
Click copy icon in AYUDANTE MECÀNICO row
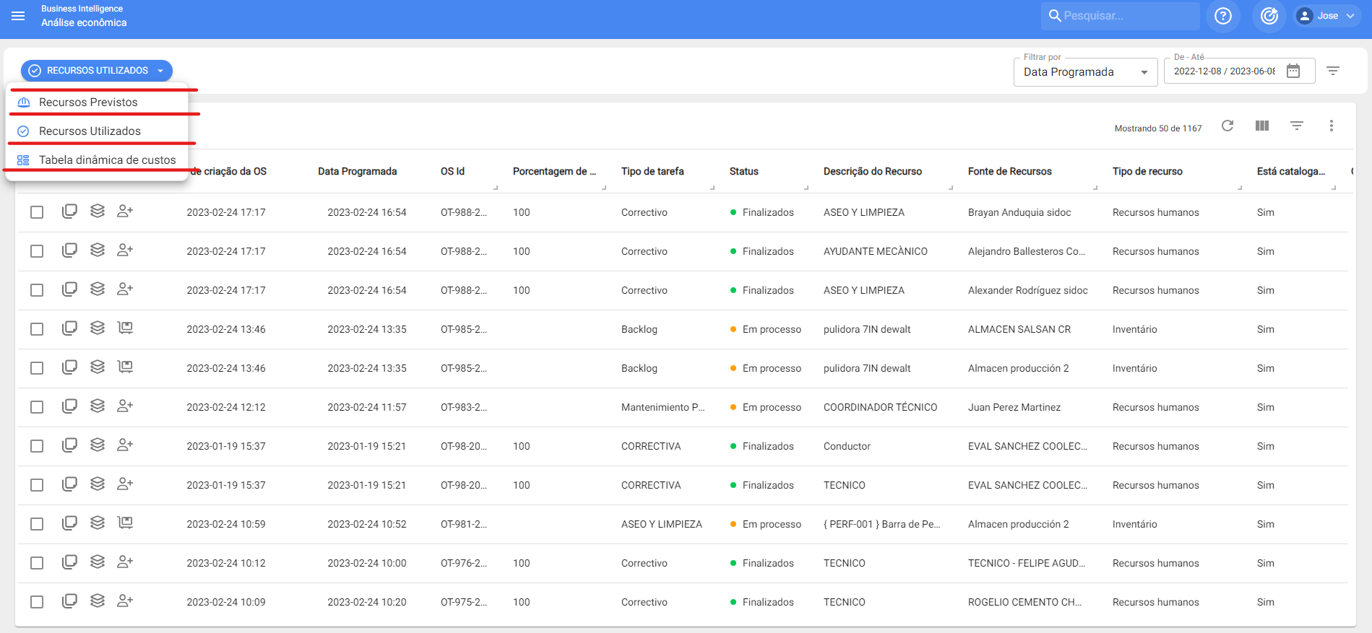69,250
